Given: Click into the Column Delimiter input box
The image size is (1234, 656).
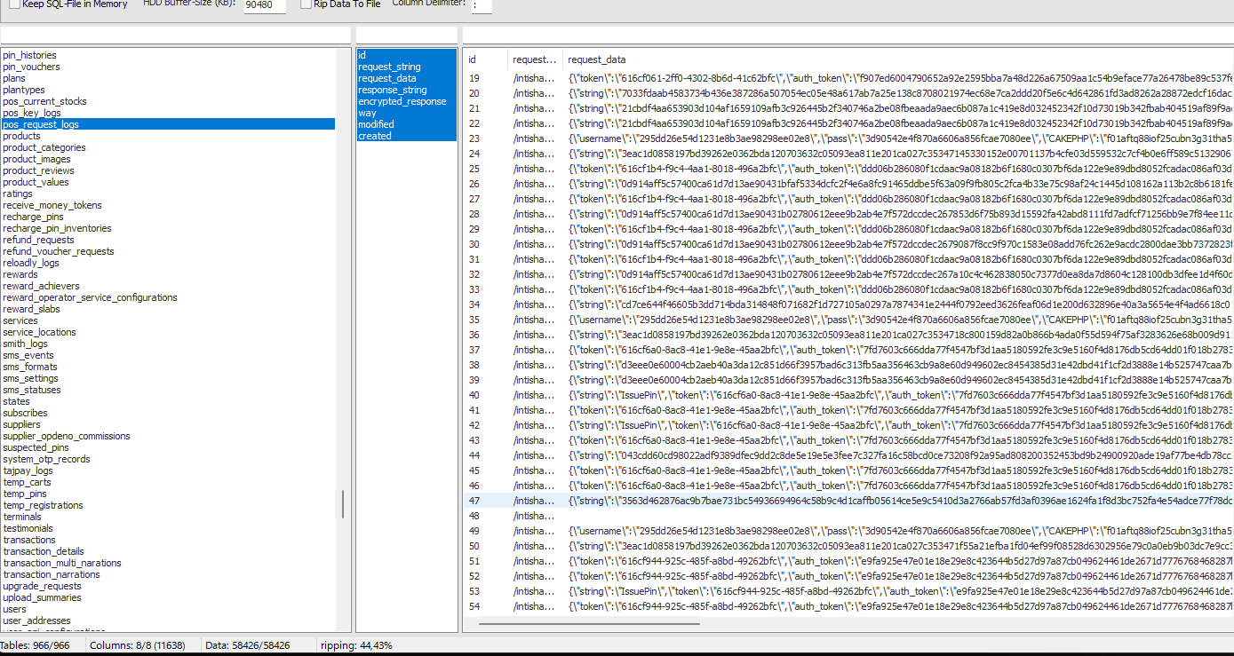Looking at the screenshot, I should [x=482, y=5].
